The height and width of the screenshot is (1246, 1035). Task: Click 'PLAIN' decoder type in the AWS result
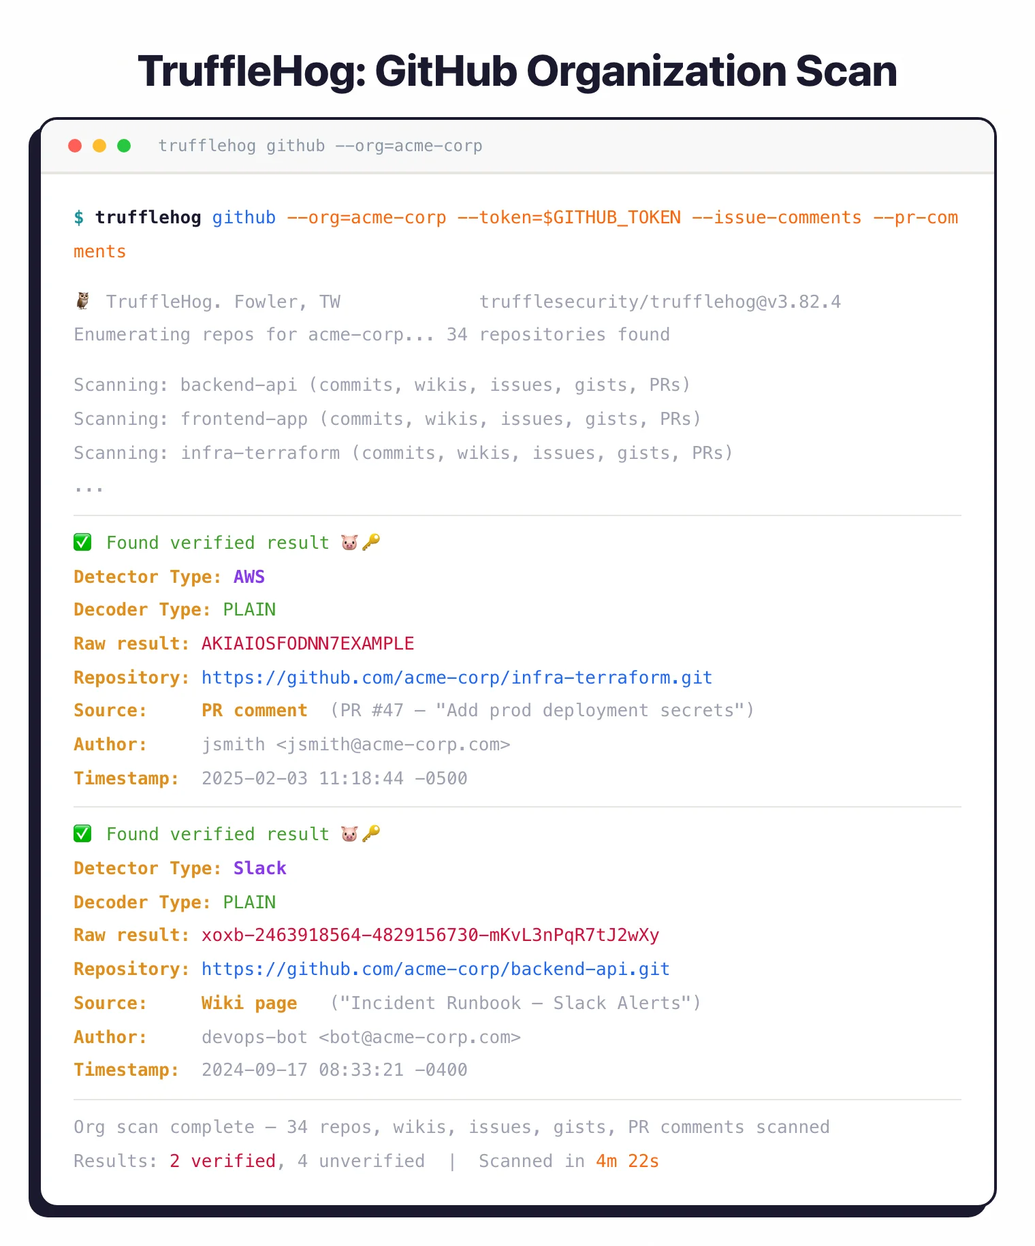(249, 609)
